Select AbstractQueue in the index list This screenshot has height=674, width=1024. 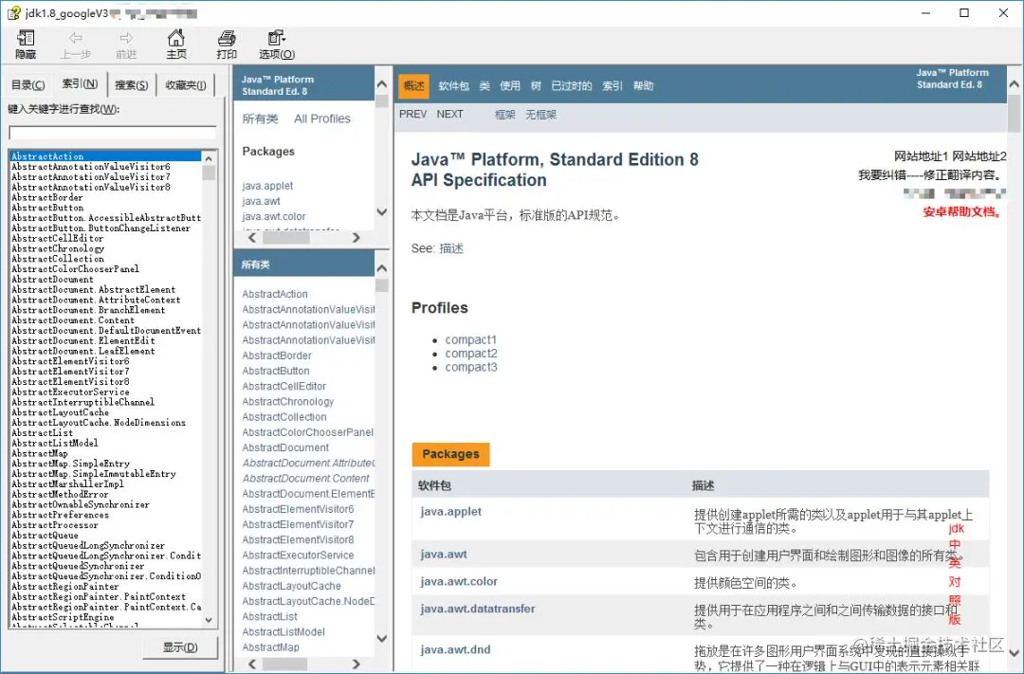(46, 535)
